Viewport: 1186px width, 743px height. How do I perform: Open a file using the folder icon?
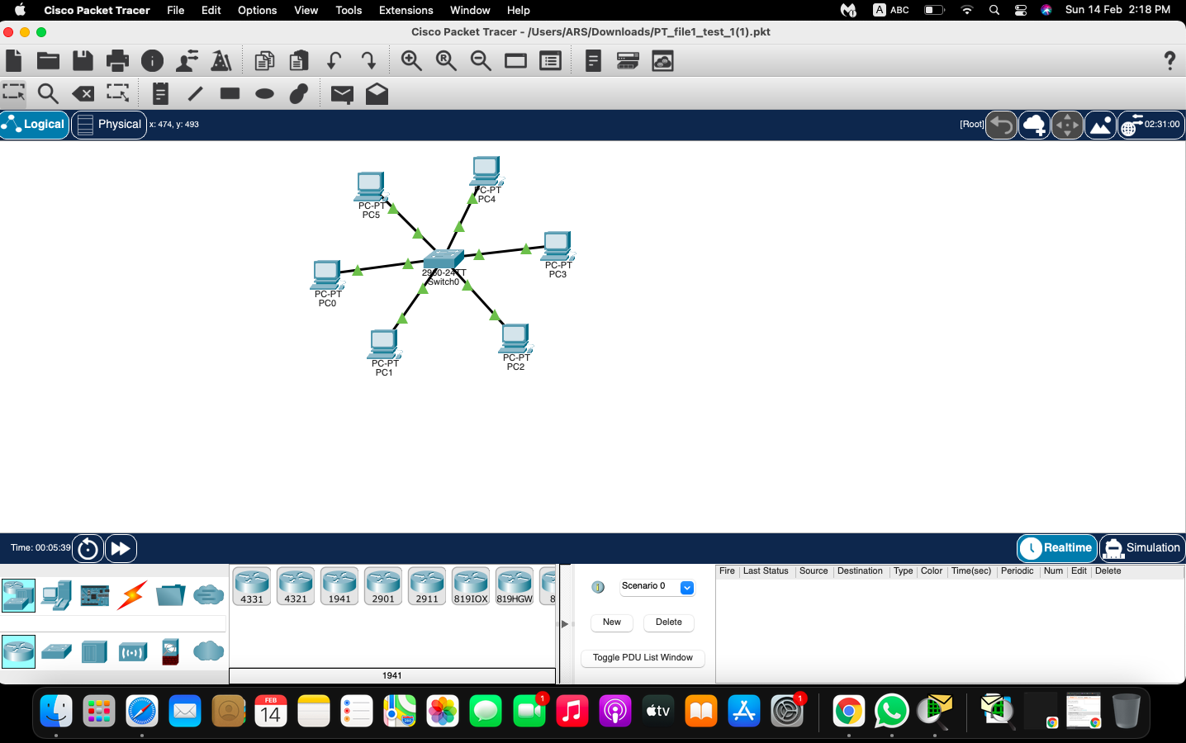click(48, 61)
